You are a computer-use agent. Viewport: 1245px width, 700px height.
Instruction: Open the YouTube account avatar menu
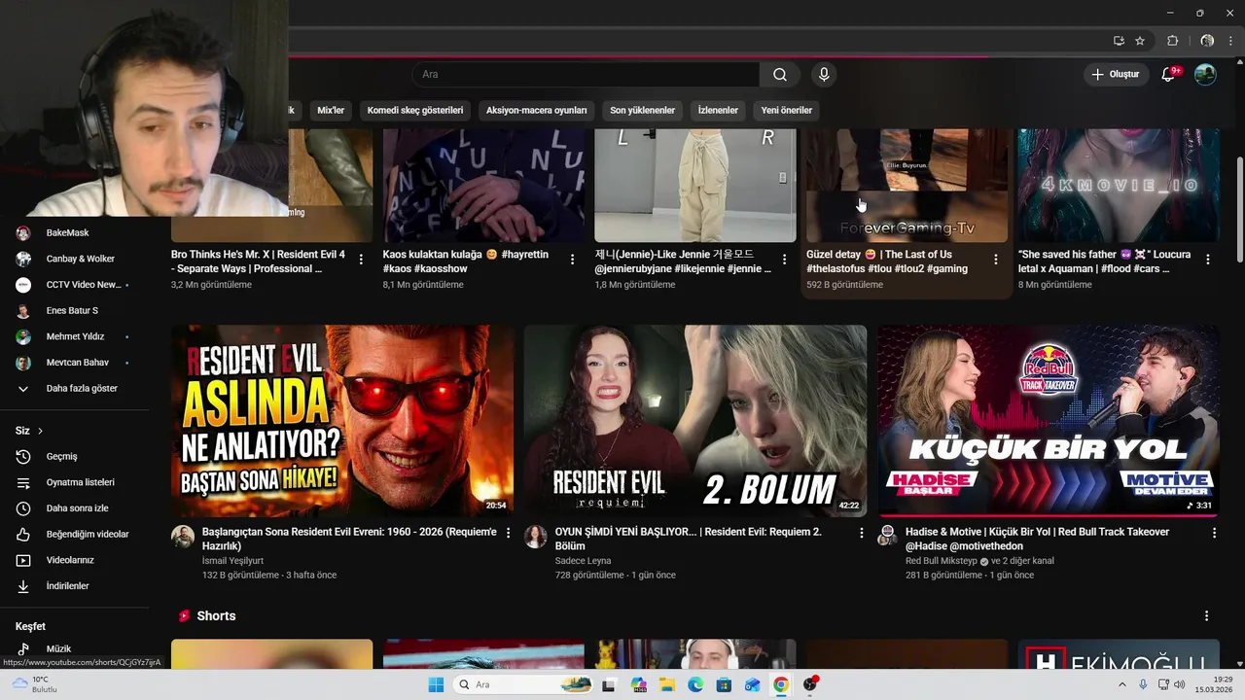pyautogui.click(x=1205, y=75)
